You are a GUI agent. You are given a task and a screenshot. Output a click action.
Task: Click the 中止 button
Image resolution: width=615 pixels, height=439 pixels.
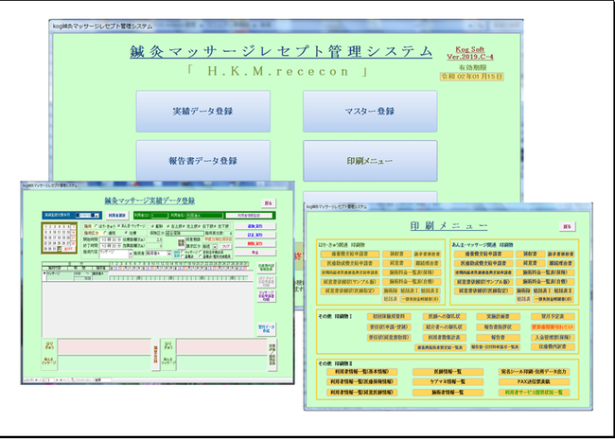point(255,253)
